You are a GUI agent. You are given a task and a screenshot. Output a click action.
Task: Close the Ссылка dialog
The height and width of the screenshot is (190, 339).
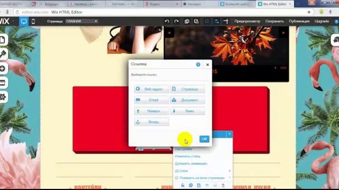point(208,64)
